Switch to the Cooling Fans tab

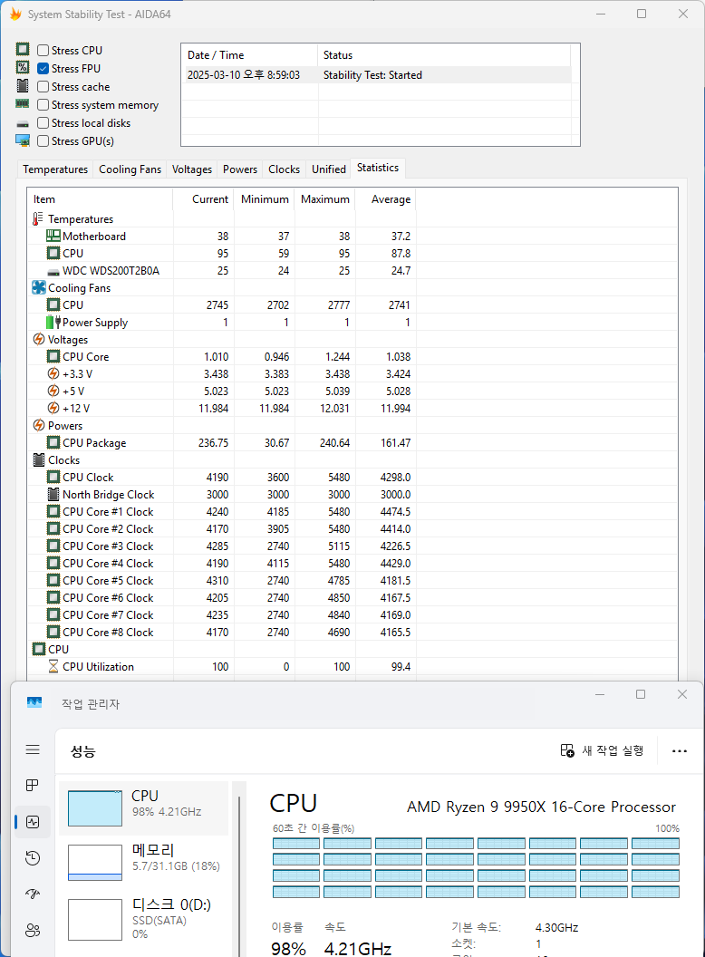coord(130,169)
